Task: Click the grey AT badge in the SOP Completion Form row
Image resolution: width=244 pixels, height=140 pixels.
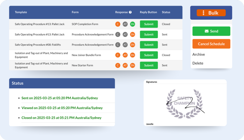Action: (125, 24)
